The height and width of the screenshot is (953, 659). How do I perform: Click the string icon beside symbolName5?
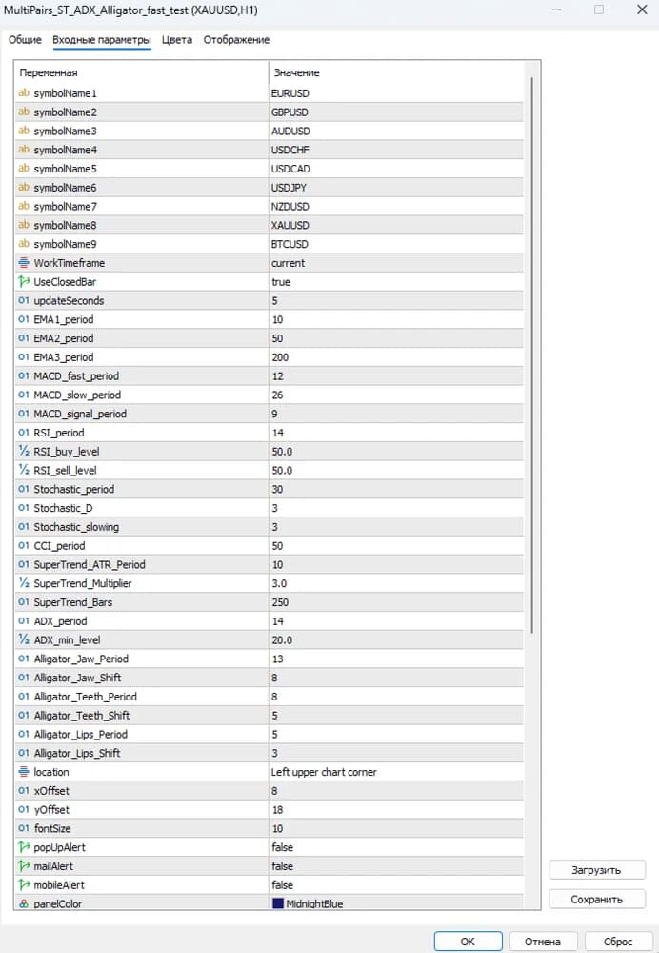[x=24, y=169]
